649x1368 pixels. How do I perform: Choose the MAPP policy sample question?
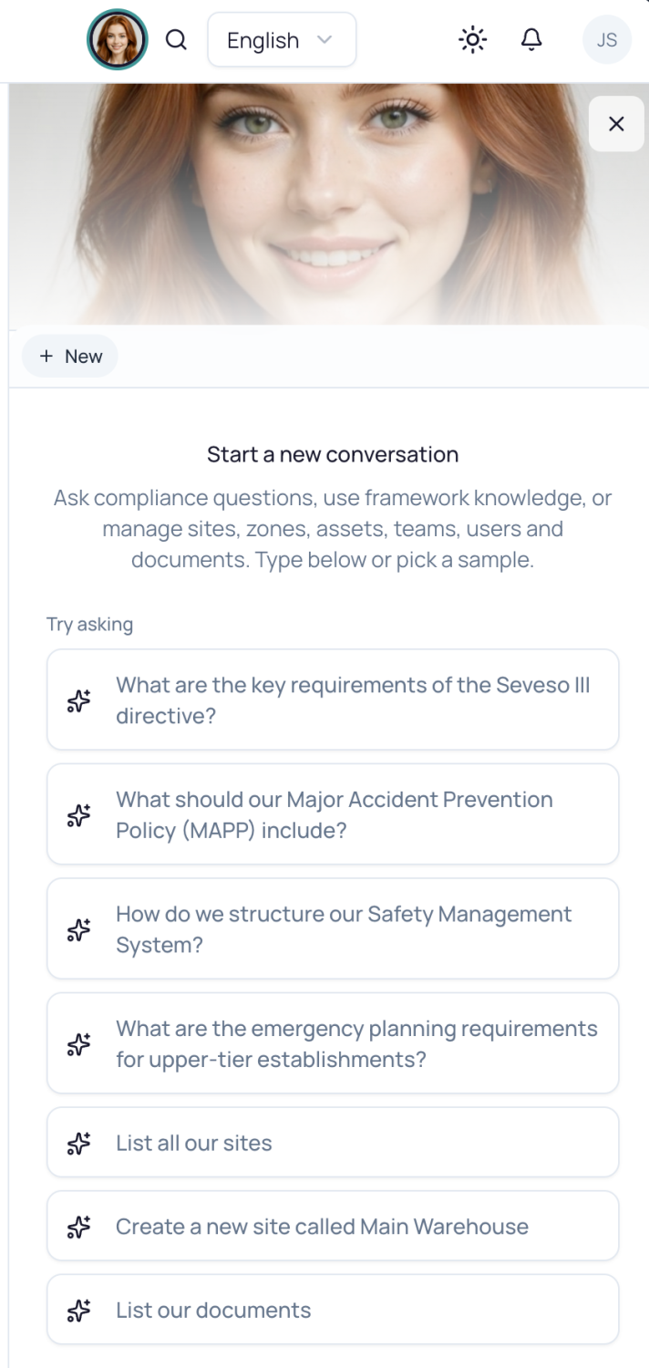pos(333,814)
